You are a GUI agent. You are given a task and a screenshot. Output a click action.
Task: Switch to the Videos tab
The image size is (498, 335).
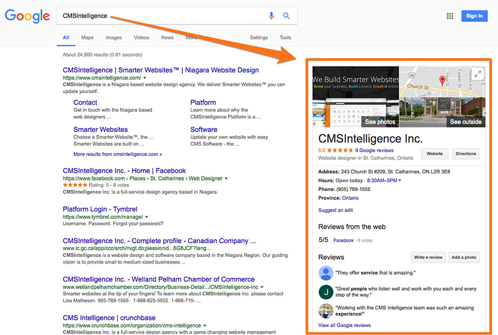point(141,37)
